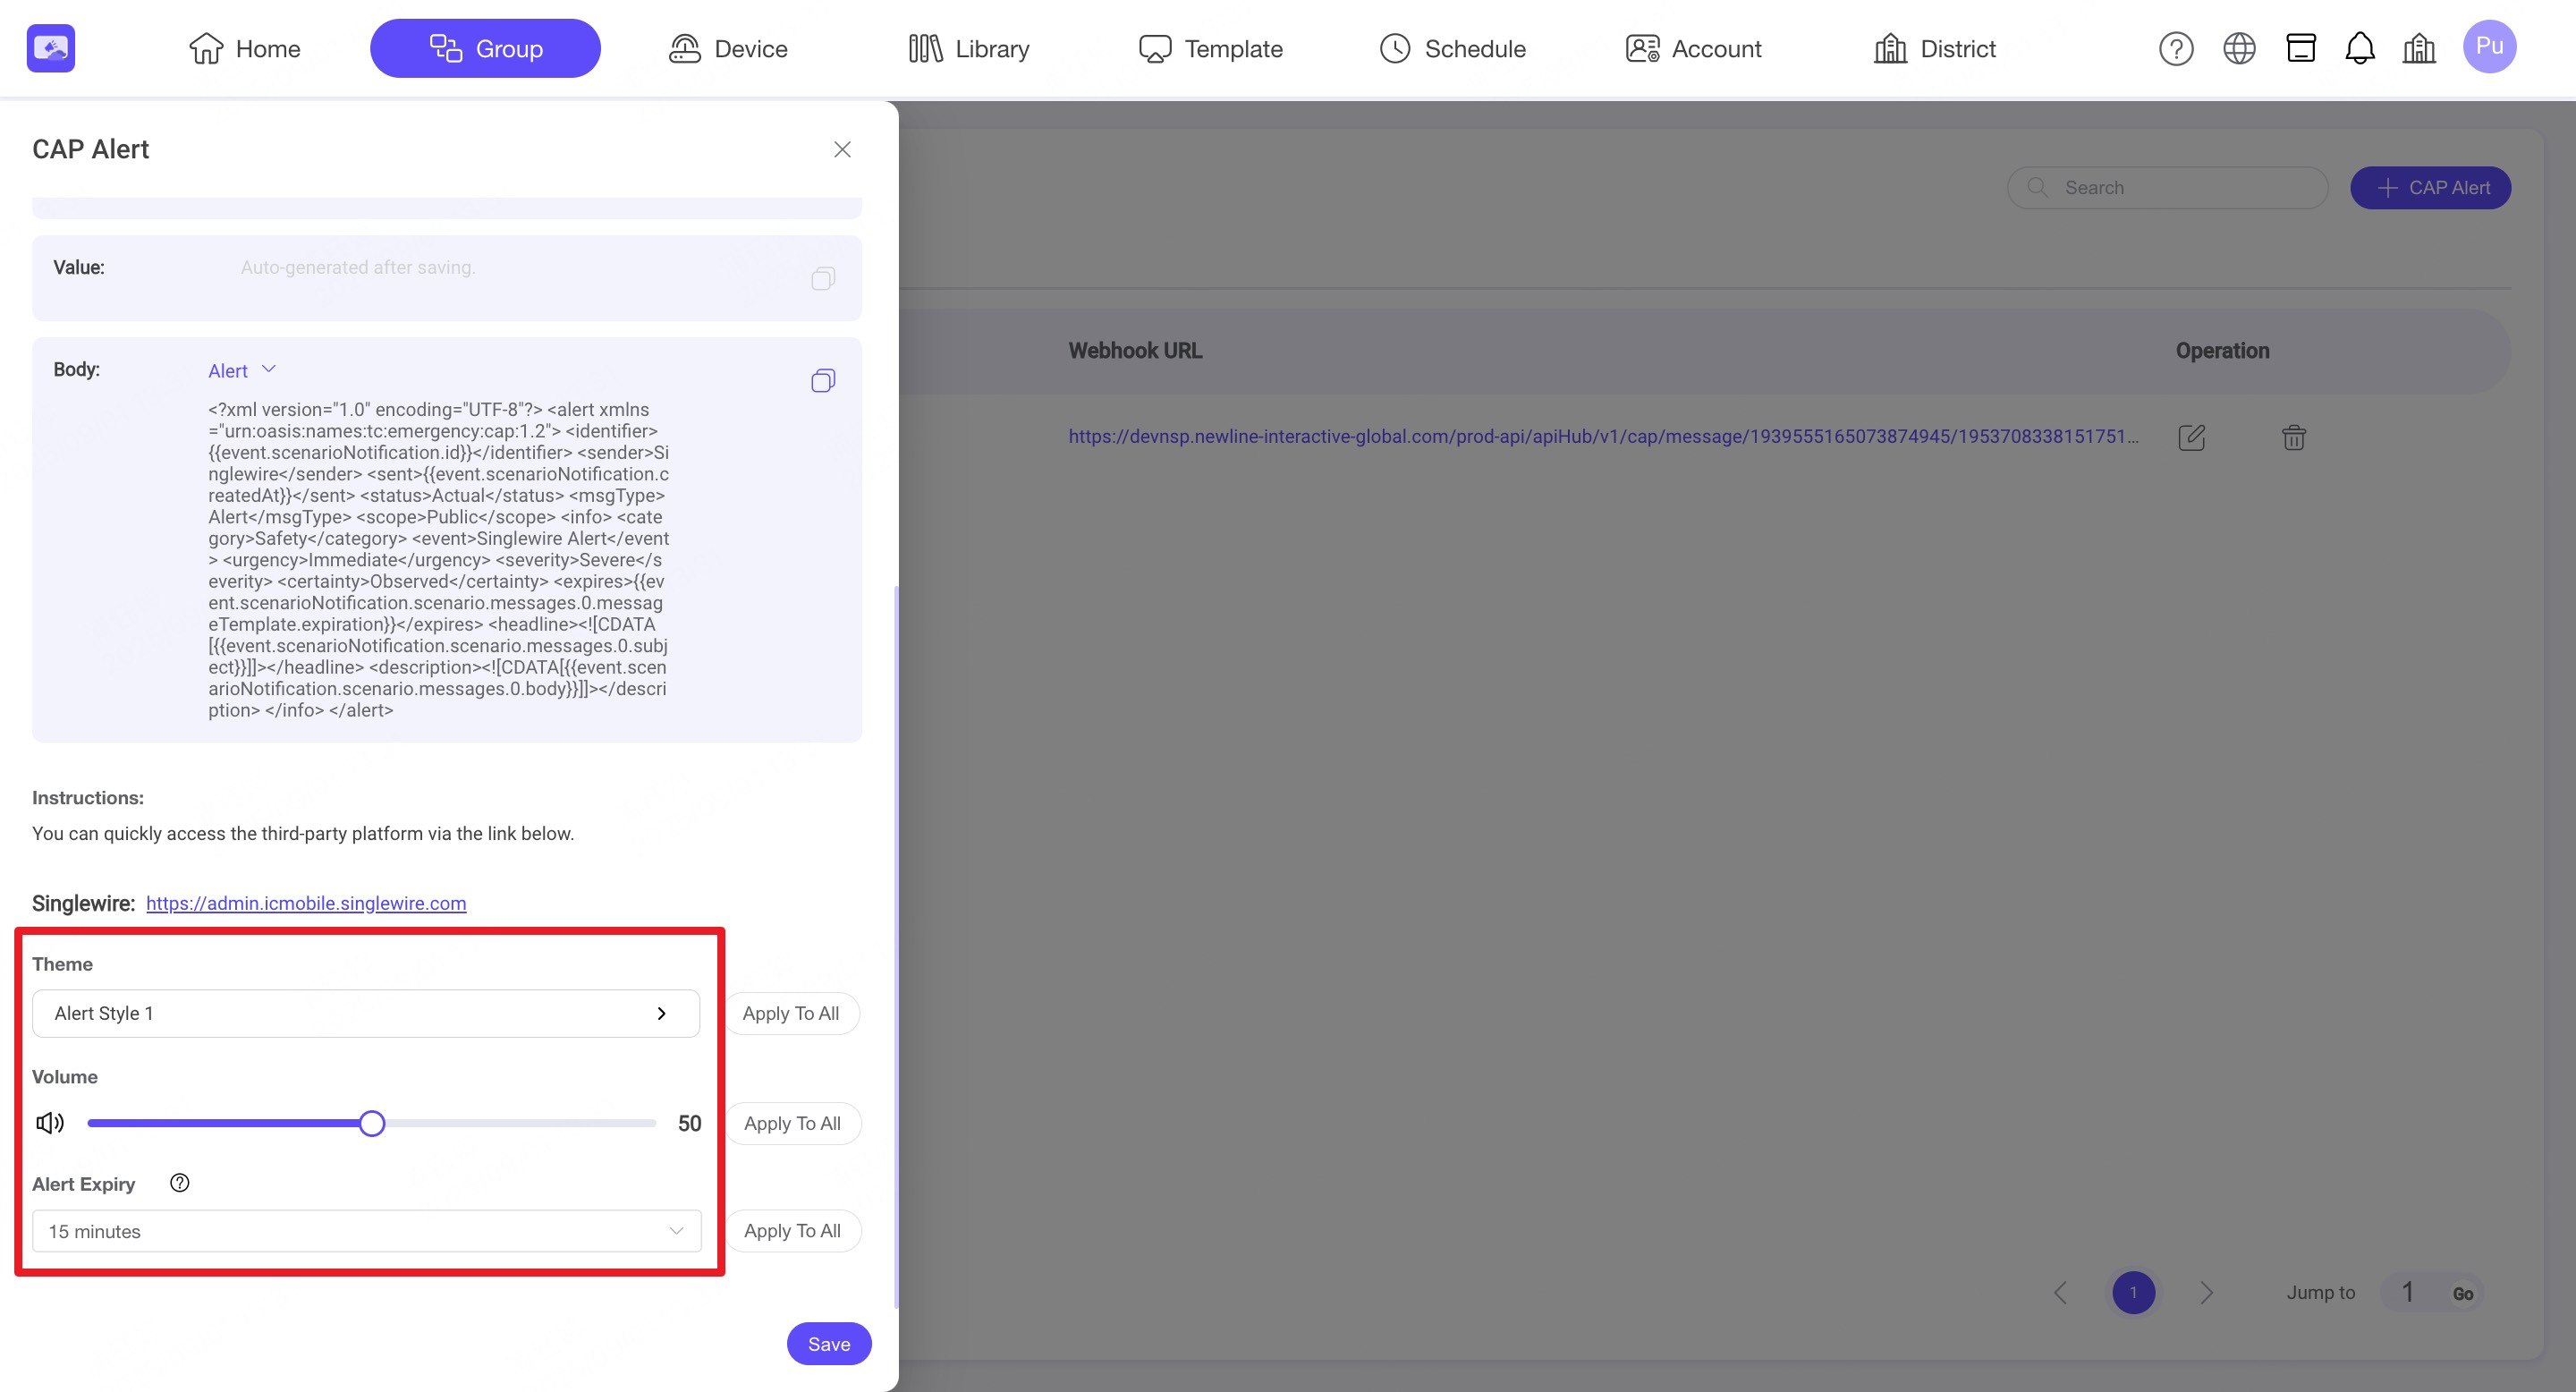This screenshot has width=2576, height=1392.
Task: Copy the Body XML content
Action: [x=822, y=381]
